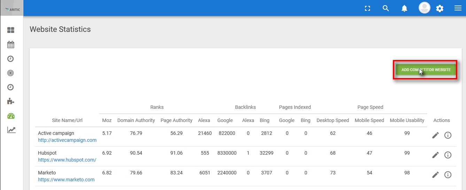View info for Active campaign row
This screenshot has height=190, width=466.
tap(448, 135)
